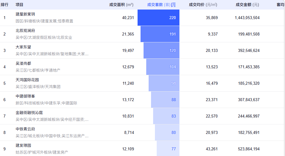Open the 金融街融悦沁庭 project link
Viewport: 285px width, 156px height.
click(x=29, y=113)
